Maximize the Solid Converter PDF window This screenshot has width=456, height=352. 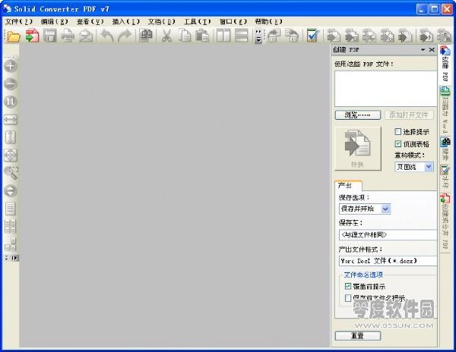pos(435,9)
